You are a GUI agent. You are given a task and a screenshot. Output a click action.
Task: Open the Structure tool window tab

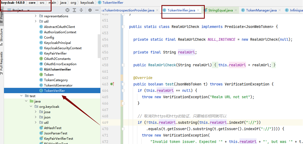point(2,37)
